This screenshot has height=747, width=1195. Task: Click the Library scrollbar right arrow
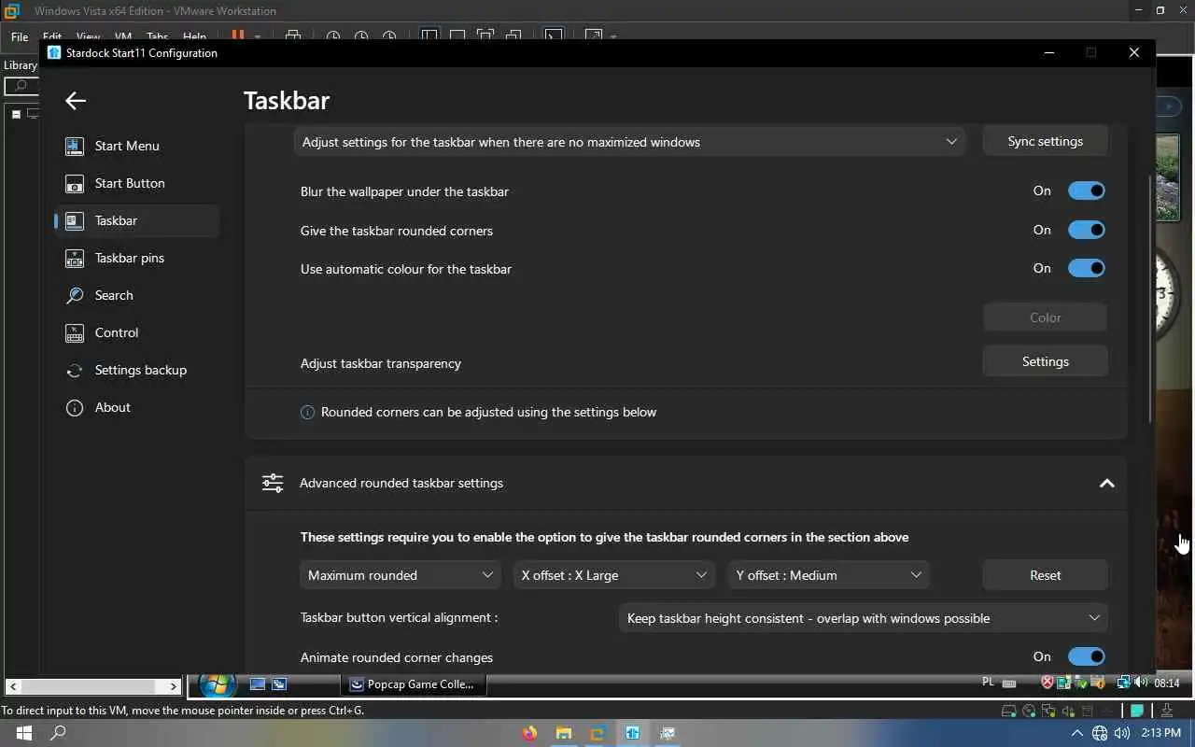click(x=173, y=686)
